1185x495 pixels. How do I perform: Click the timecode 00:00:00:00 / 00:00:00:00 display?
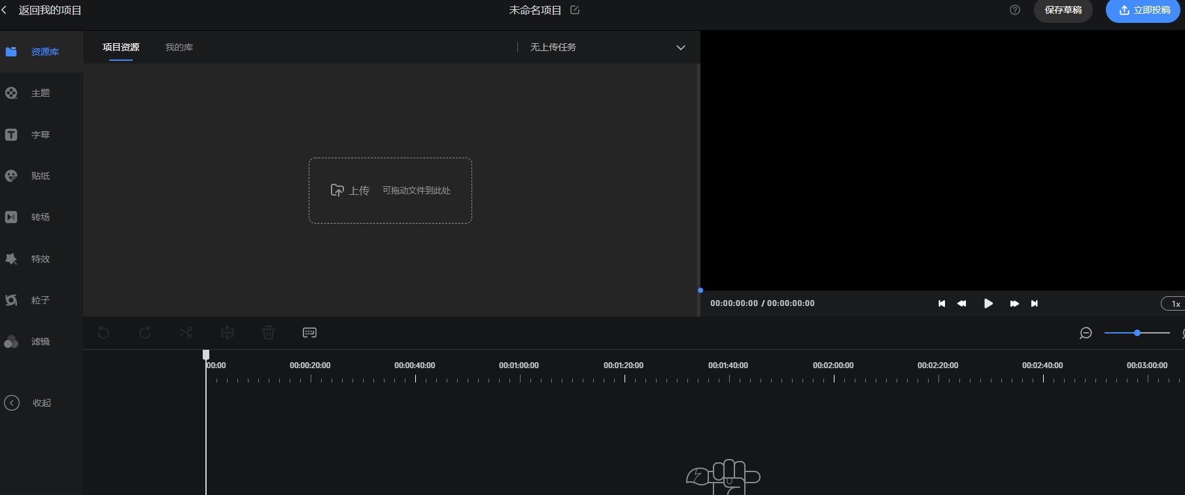coord(763,303)
